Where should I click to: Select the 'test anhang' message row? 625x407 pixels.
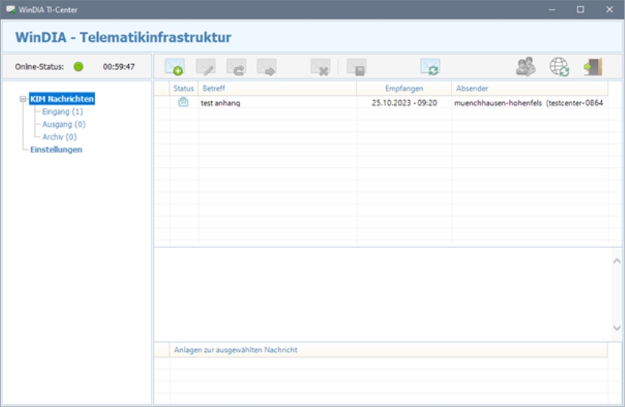(302, 103)
